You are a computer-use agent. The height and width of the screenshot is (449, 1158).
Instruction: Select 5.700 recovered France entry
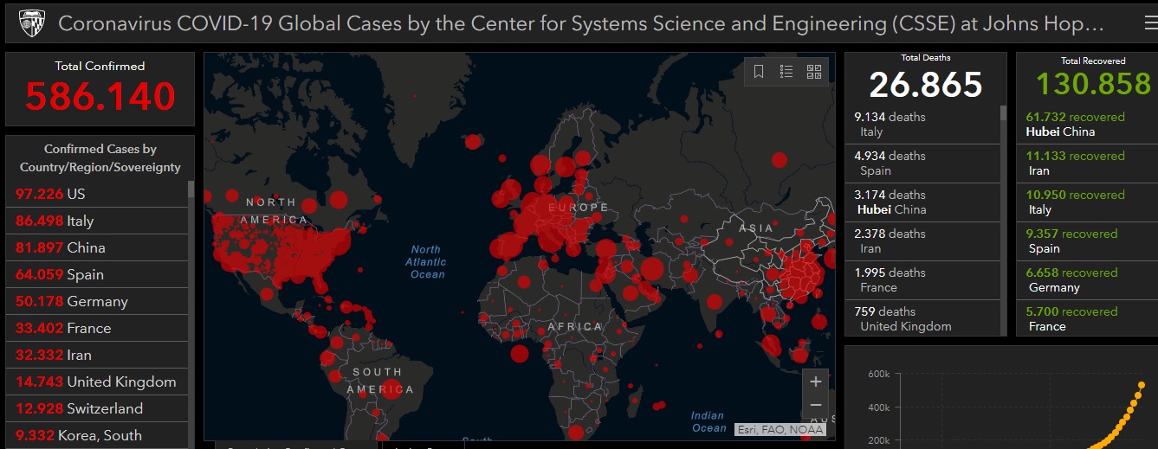(x=1087, y=319)
